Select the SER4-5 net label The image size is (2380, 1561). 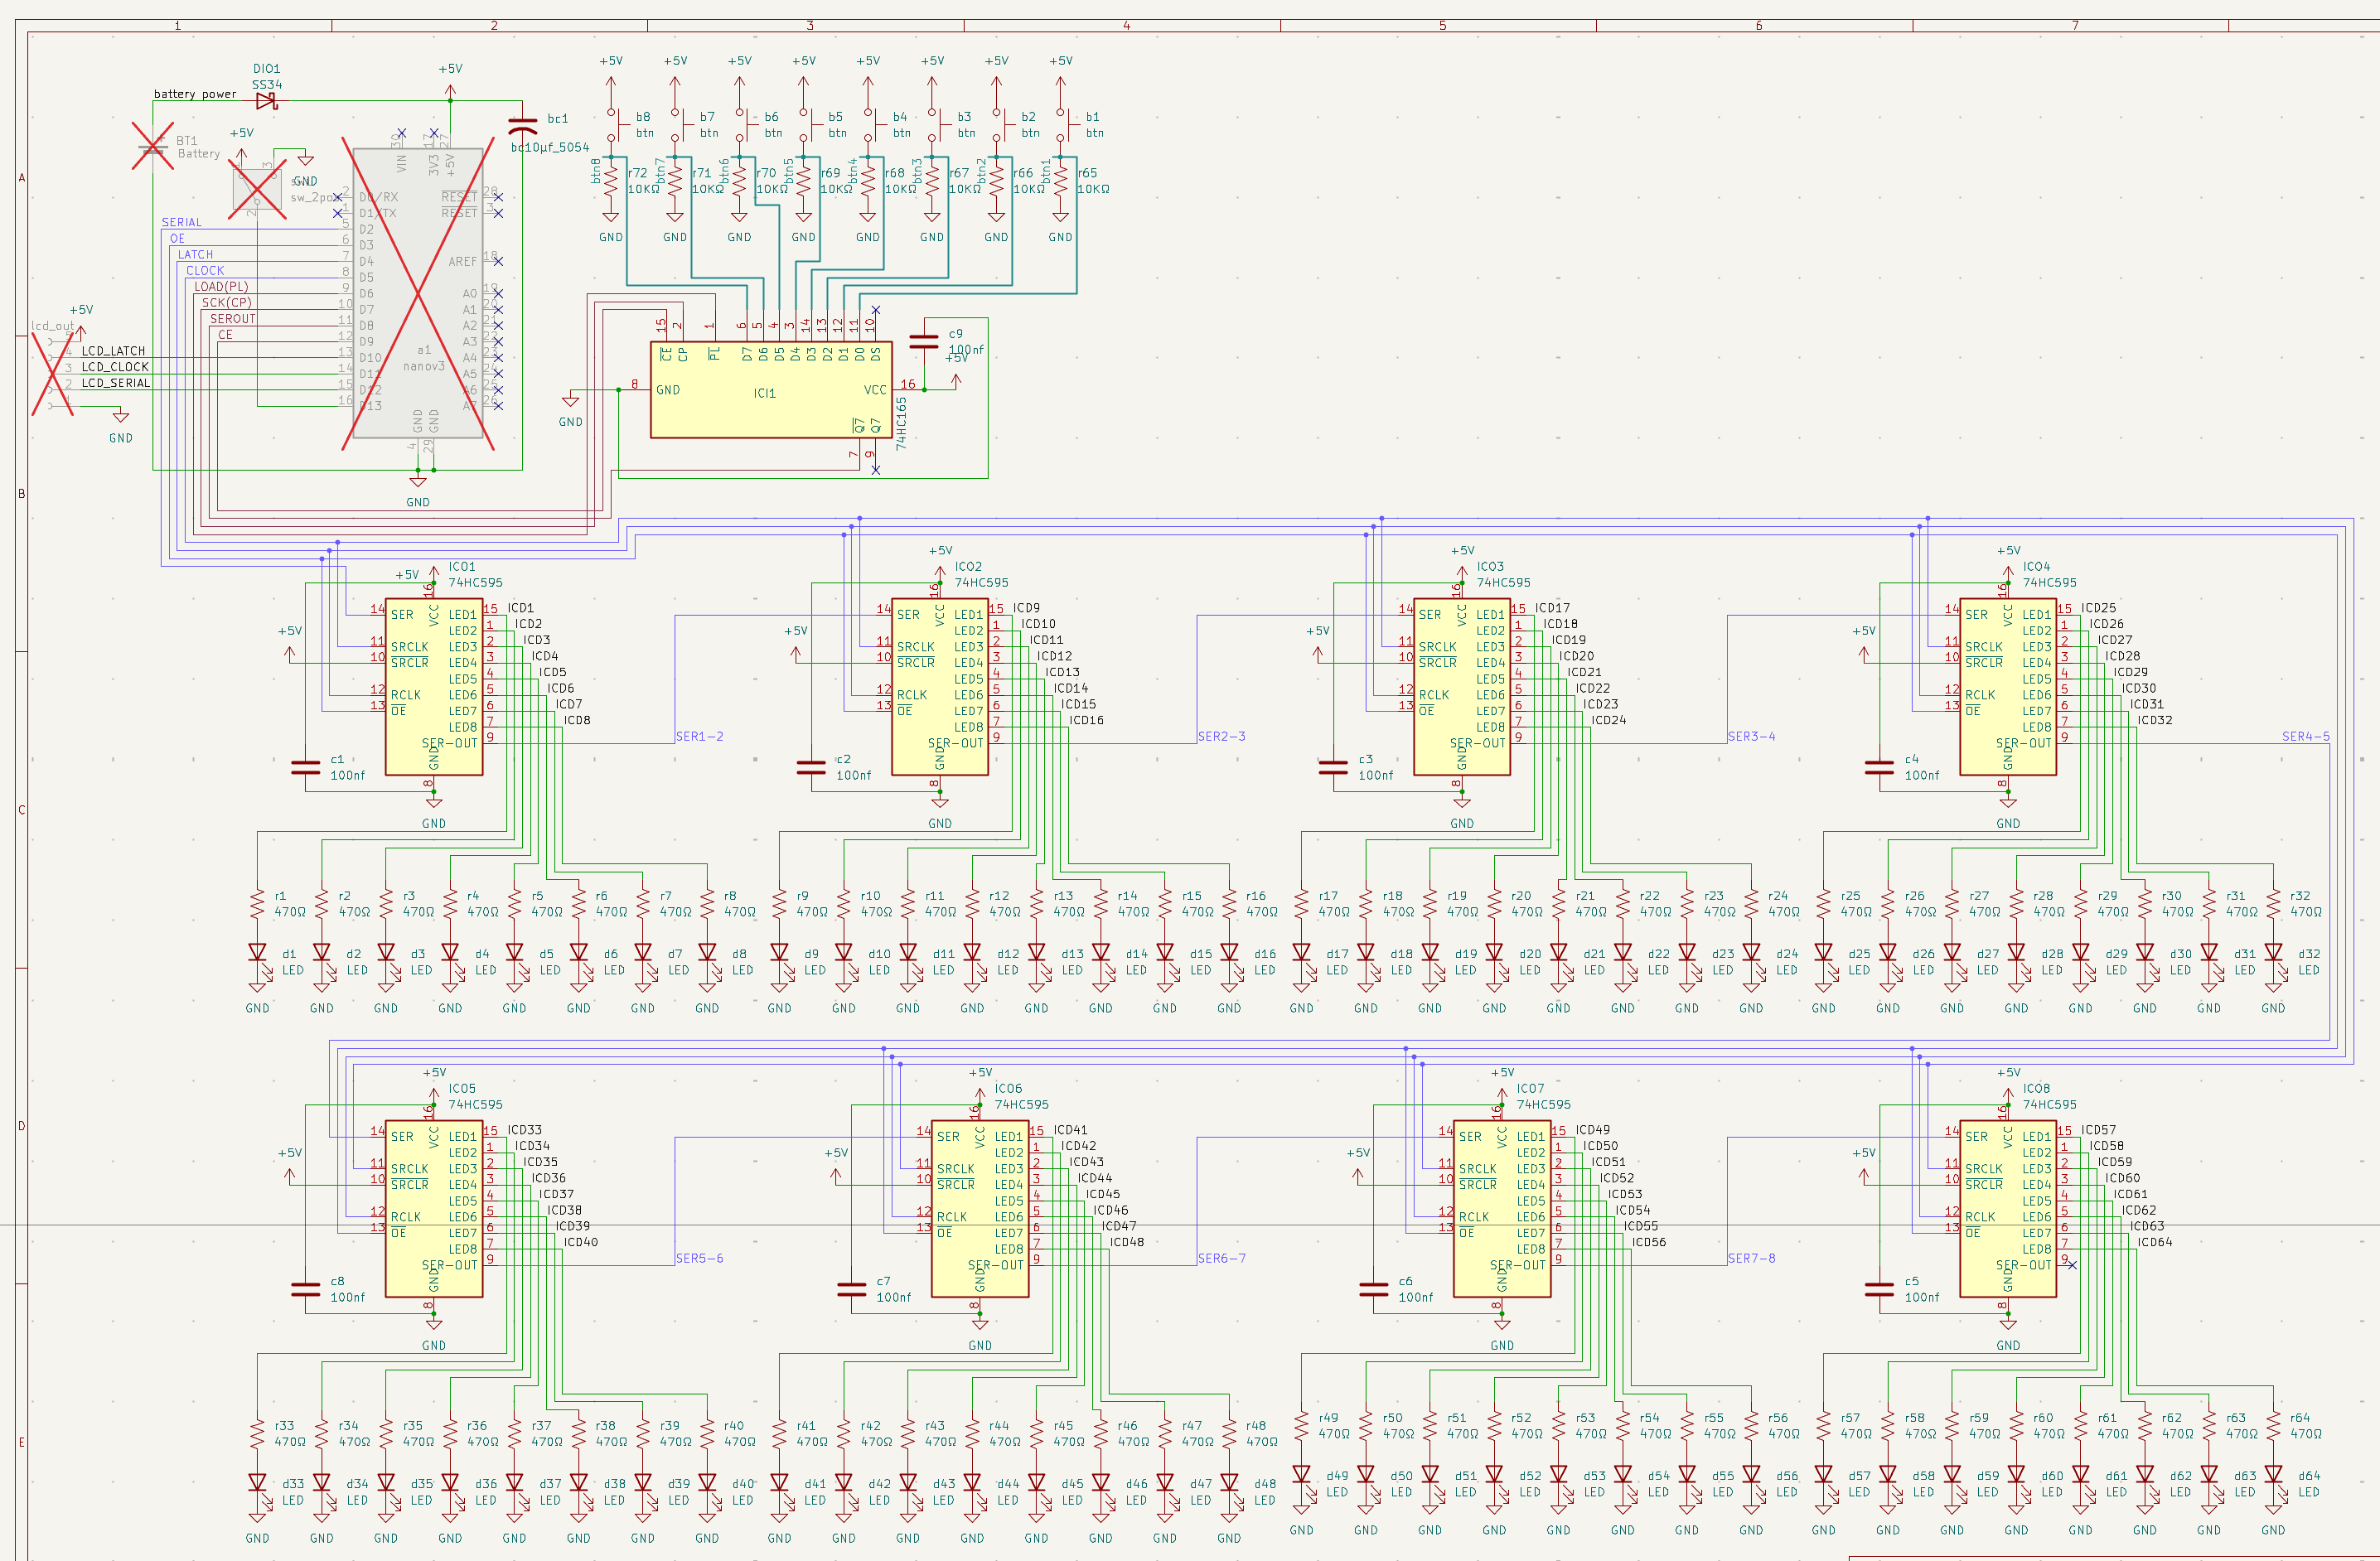(x=2305, y=737)
